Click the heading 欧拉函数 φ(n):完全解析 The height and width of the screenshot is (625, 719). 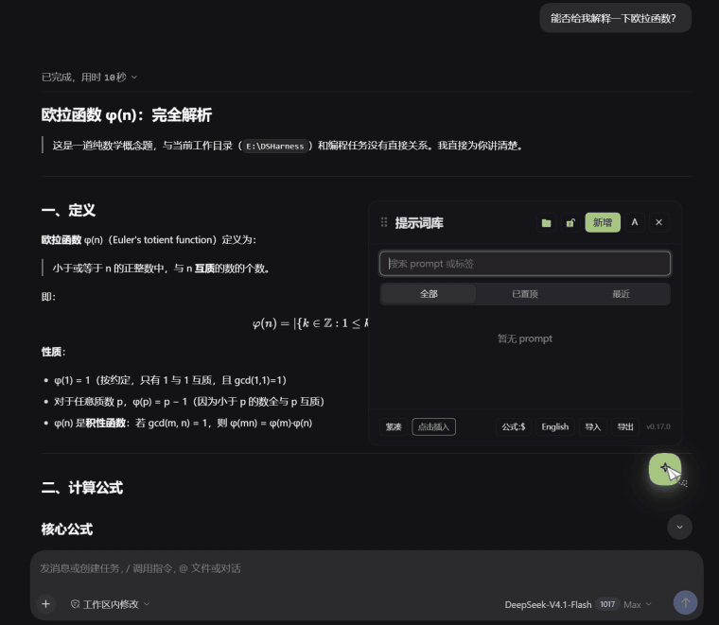coord(127,115)
